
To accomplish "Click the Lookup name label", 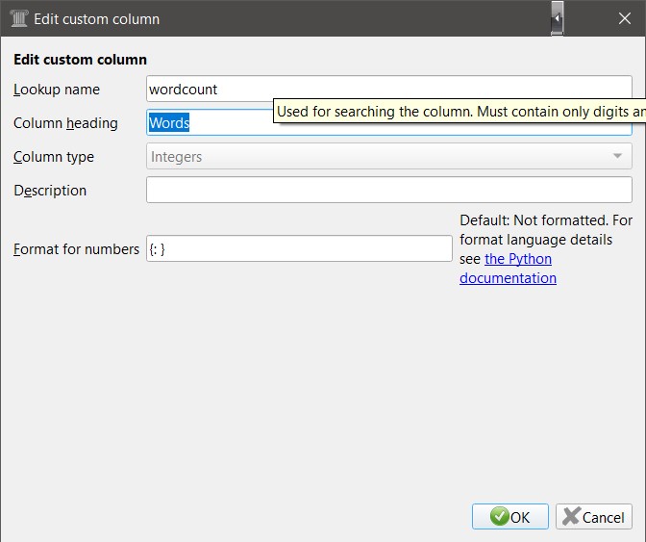I will point(57,90).
